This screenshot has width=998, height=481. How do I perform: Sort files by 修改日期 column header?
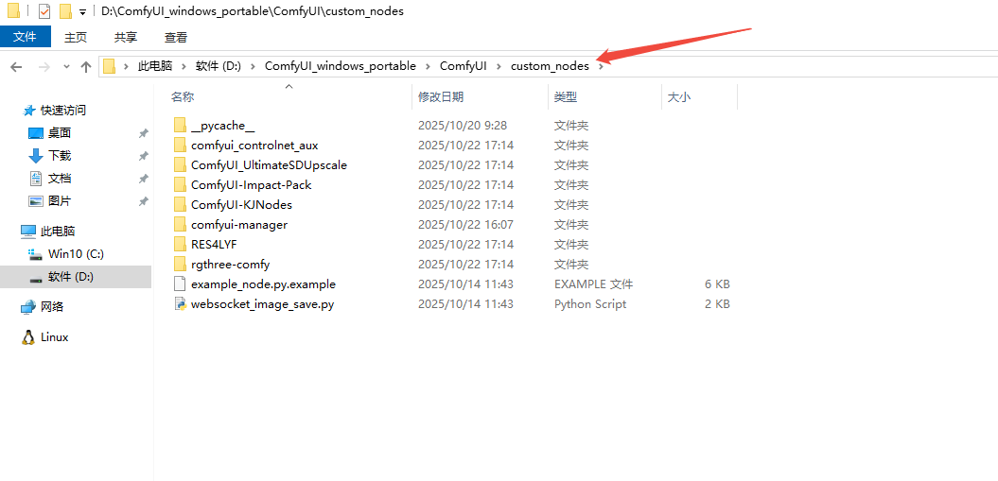point(441,96)
